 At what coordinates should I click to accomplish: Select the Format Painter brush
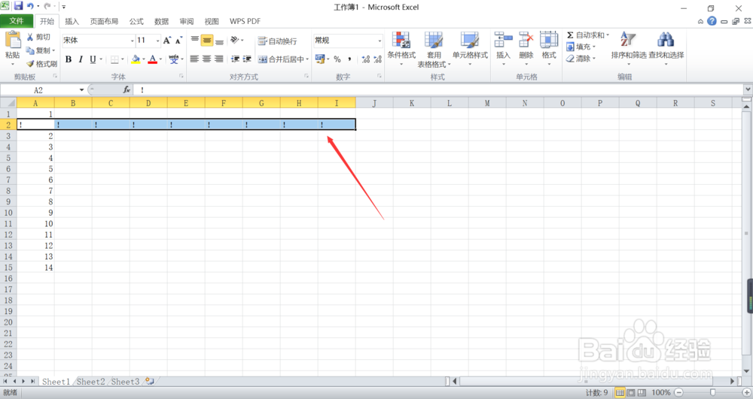[41, 64]
